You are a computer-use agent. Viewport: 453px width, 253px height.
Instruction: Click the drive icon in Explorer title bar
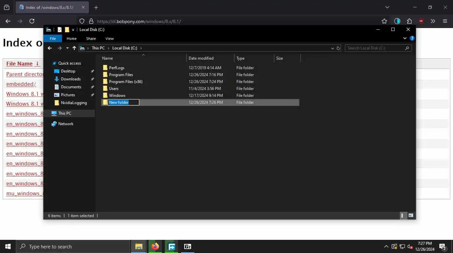point(48,30)
